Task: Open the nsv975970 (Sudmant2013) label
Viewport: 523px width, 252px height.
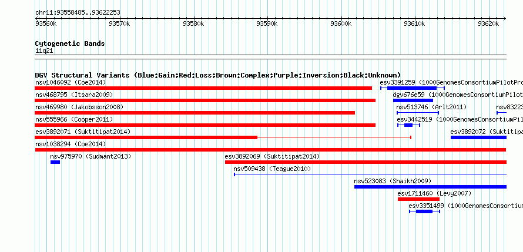Action: (x=90, y=156)
